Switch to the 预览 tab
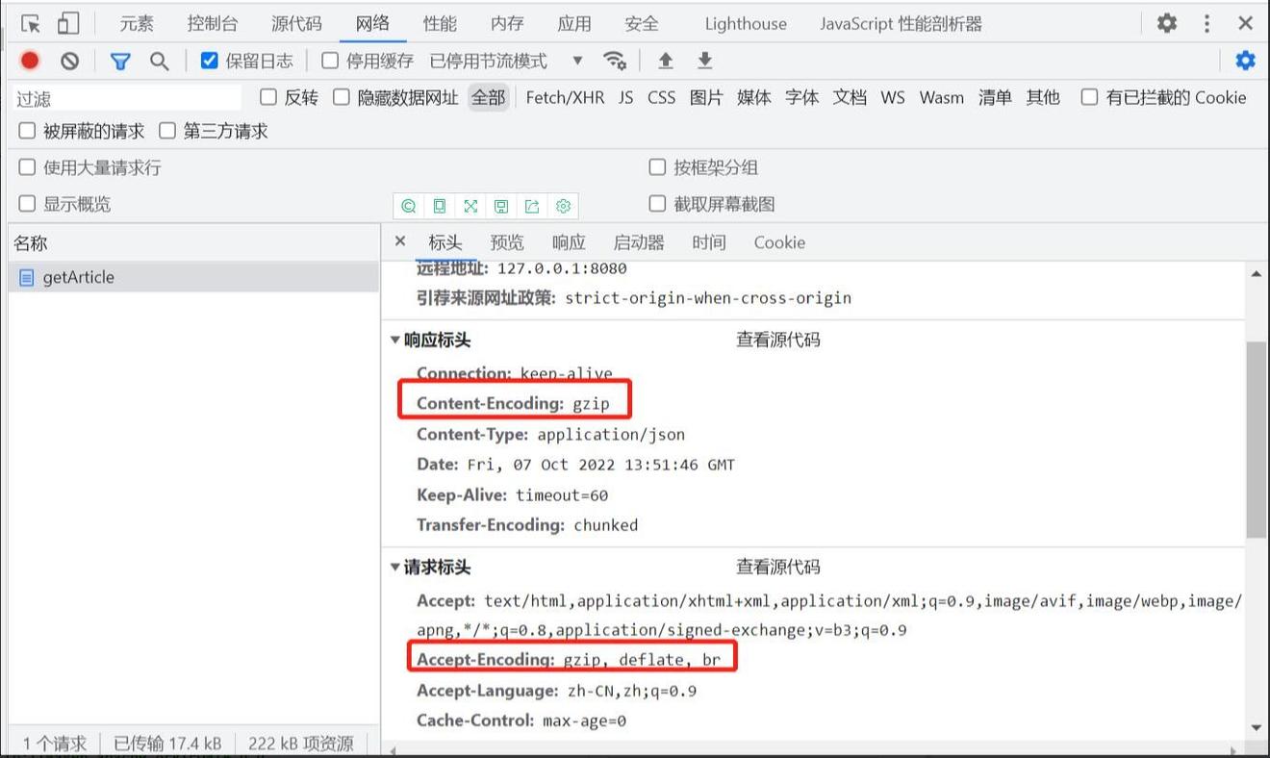 [x=507, y=242]
